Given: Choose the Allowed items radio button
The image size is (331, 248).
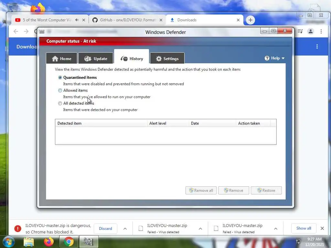Looking at the screenshot, I should point(60,90).
